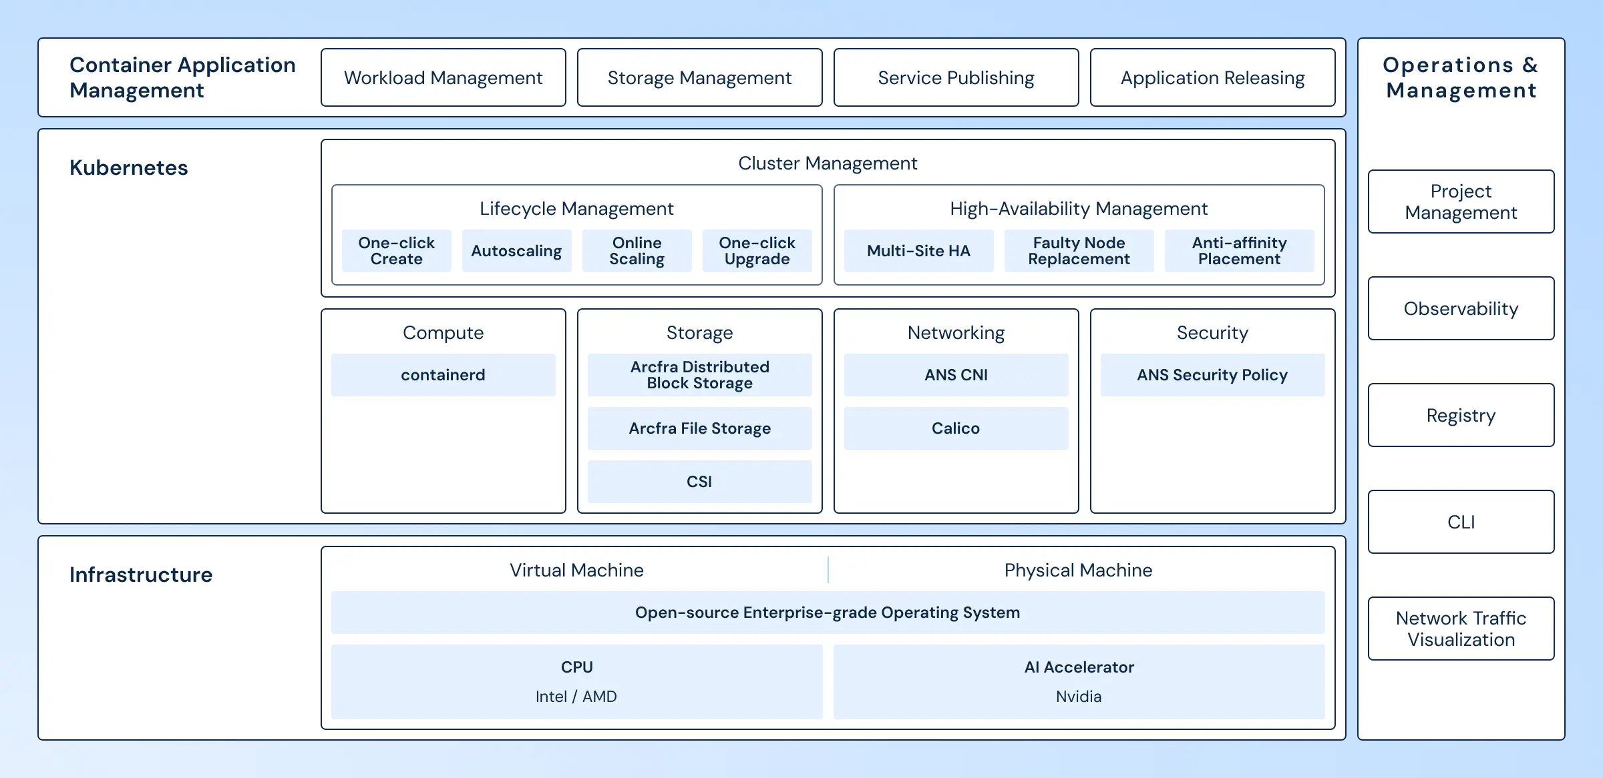Click the Multi-Site HA tile
This screenshot has width=1603, height=778.
pos(918,251)
